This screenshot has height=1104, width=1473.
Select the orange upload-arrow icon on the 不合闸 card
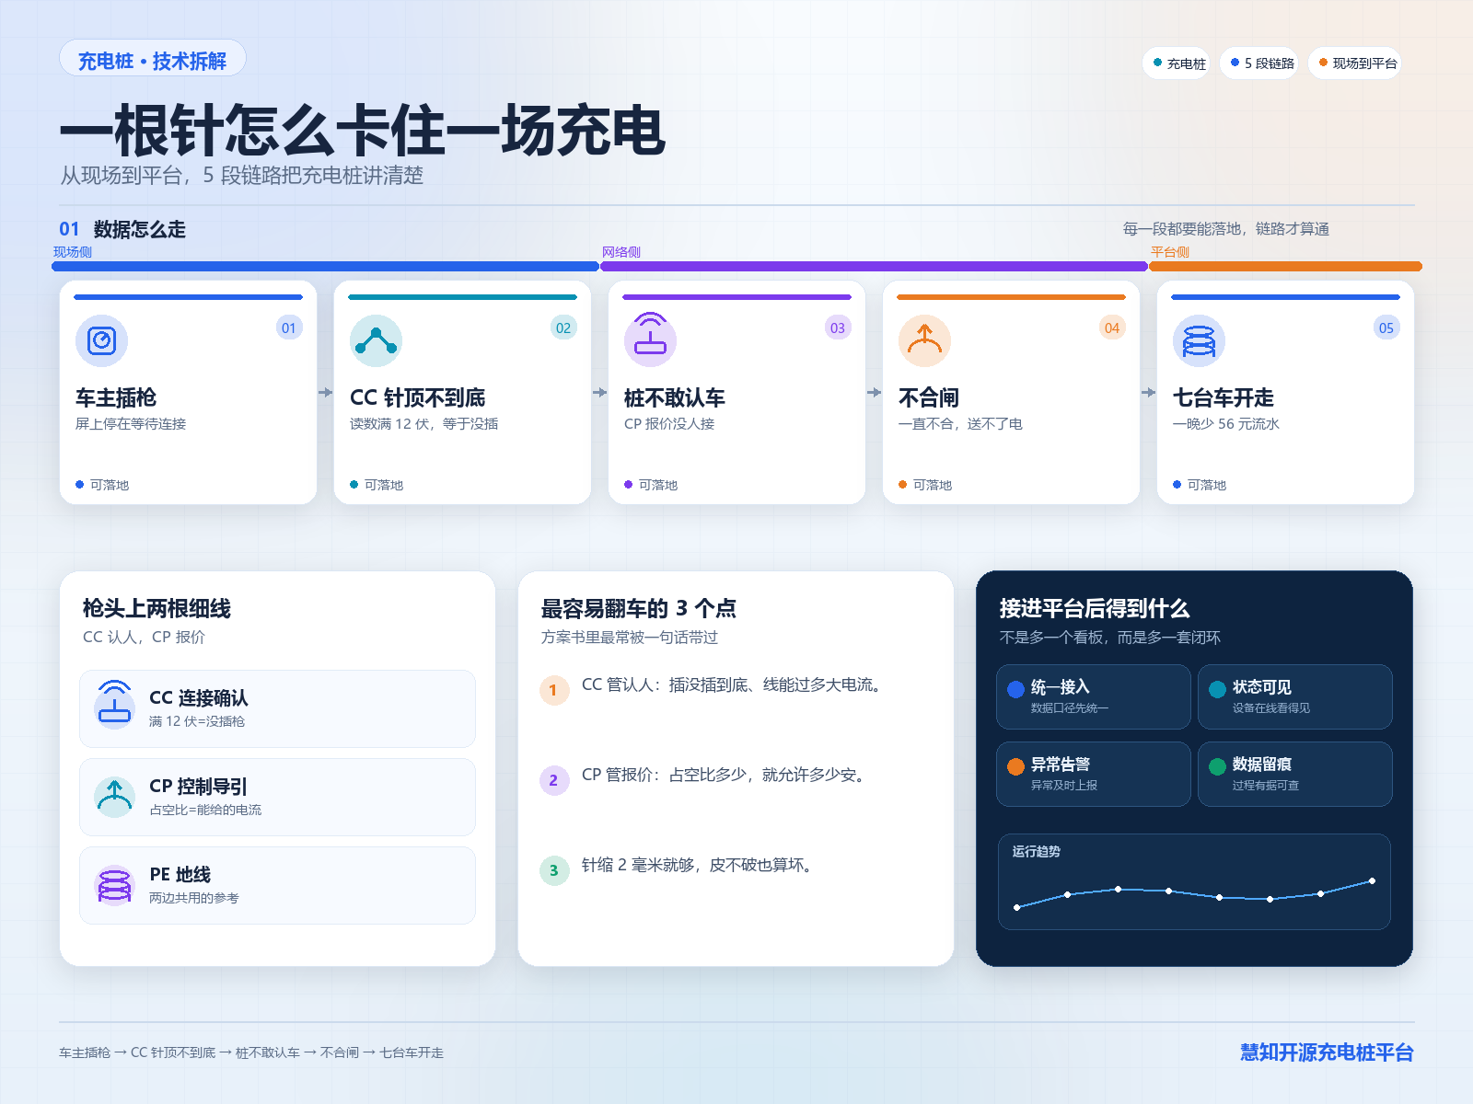(x=924, y=340)
